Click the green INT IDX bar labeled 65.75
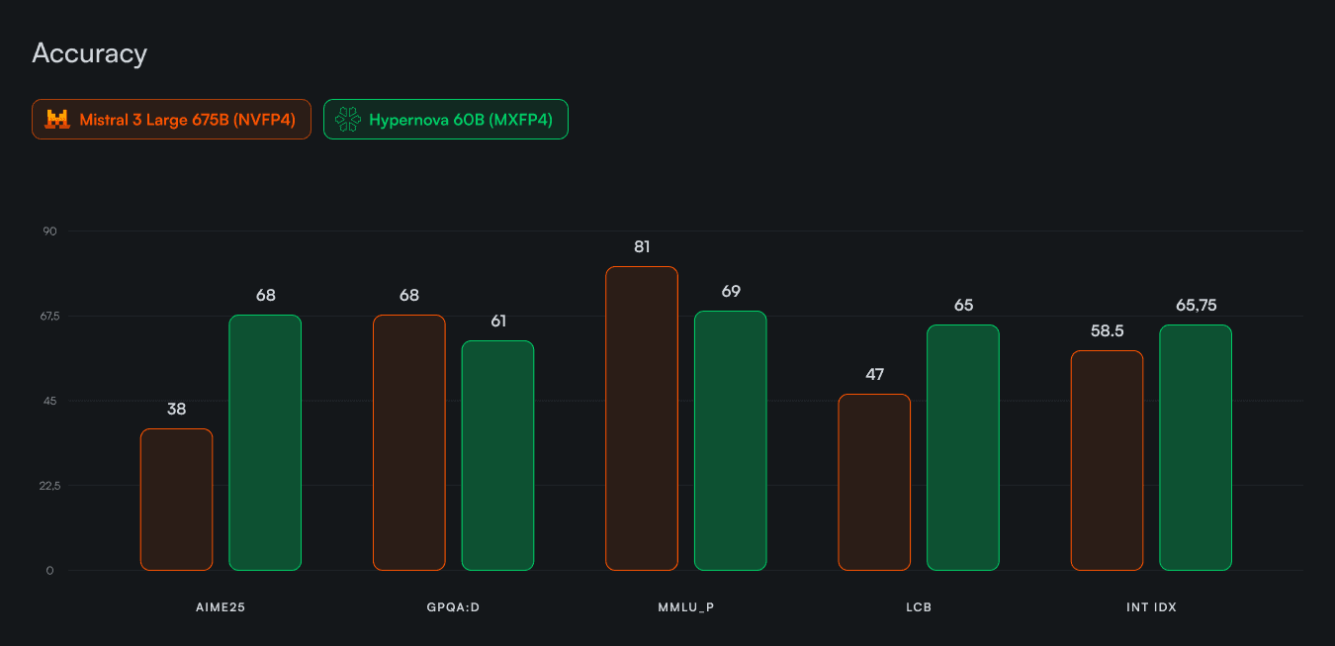 (1196, 447)
